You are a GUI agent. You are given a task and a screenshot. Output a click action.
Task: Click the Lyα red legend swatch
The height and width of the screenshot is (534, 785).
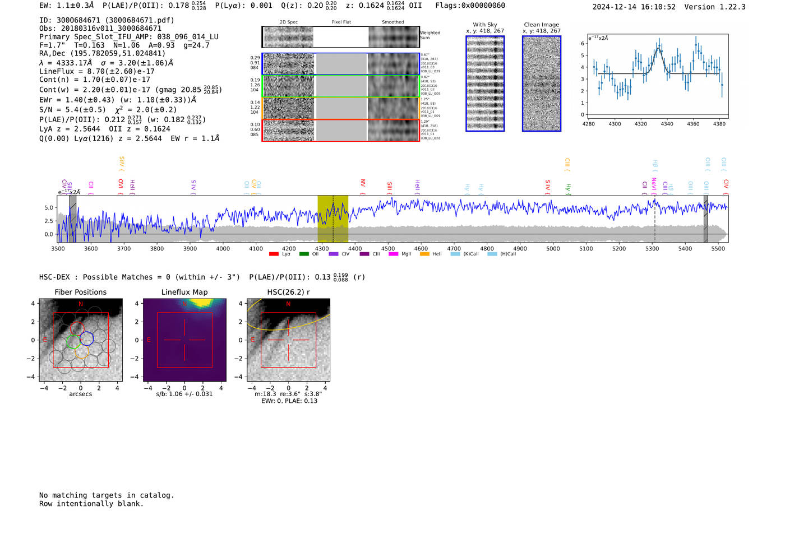coord(274,254)
